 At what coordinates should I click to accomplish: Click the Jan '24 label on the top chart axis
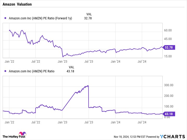click(x=115, y=62)
